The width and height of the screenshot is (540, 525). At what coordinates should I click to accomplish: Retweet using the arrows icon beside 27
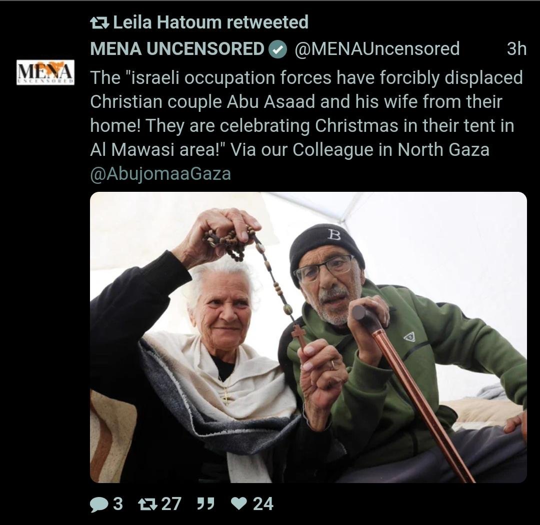click(147, 505)
